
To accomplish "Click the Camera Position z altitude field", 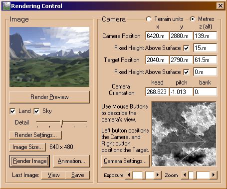I will tap(205, 36).
